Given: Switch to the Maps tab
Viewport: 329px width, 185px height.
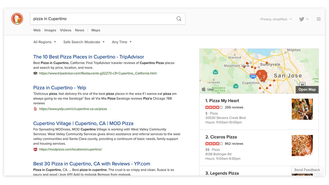Looking at the screenshot, I should tap(96, 30).
